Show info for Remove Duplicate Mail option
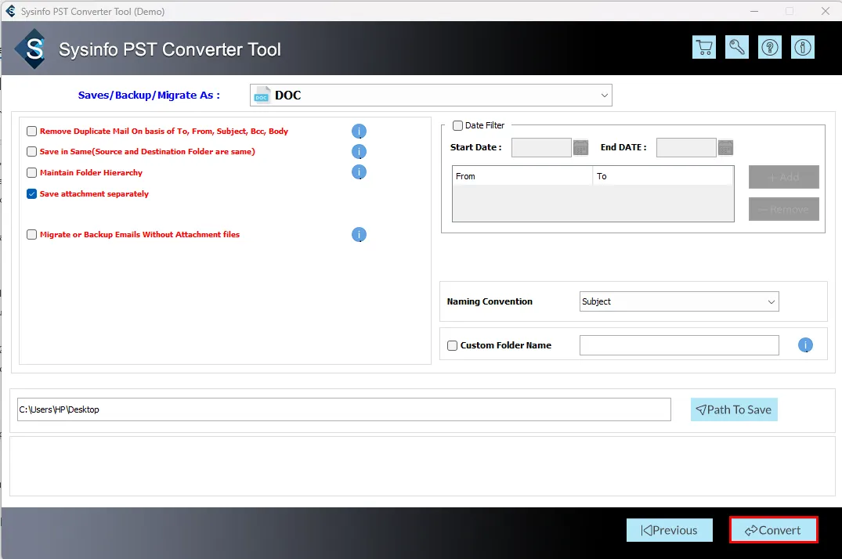The width and height of the screenshot is (842, 559). (359, 132)
